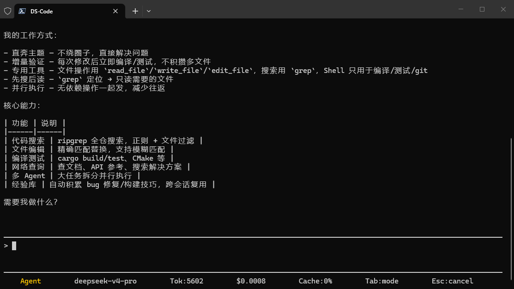Click the 先搜后读 bullet line
Image resolution: width=514 pixels, height=289 pixels.
pyautogui.click(x=89, y=79)
